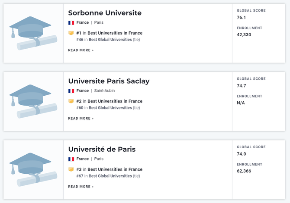This screenshot has width=290, height=203.
Task: Open Best Global Universities link at #67
Action: tap(110, 176)
